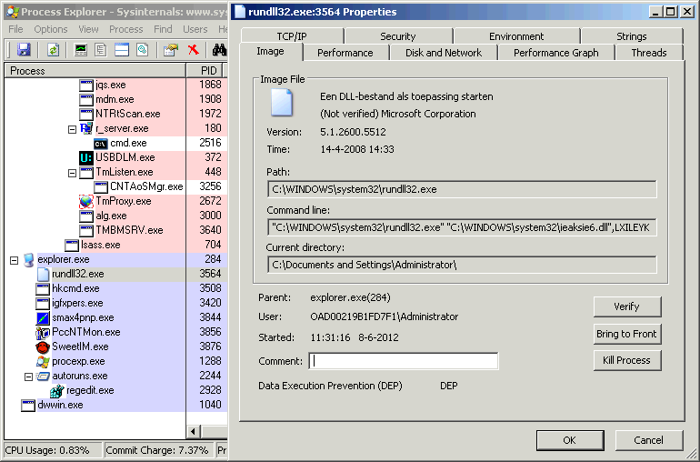Click the smax4pnp.exe icon
The image size is (700, 462).
point(43,318)
